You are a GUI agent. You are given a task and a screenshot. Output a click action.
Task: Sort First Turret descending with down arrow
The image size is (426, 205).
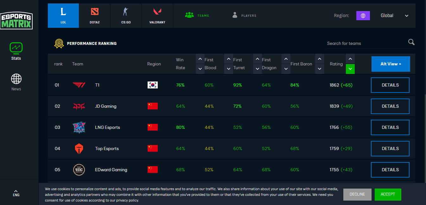pos(257,69)
